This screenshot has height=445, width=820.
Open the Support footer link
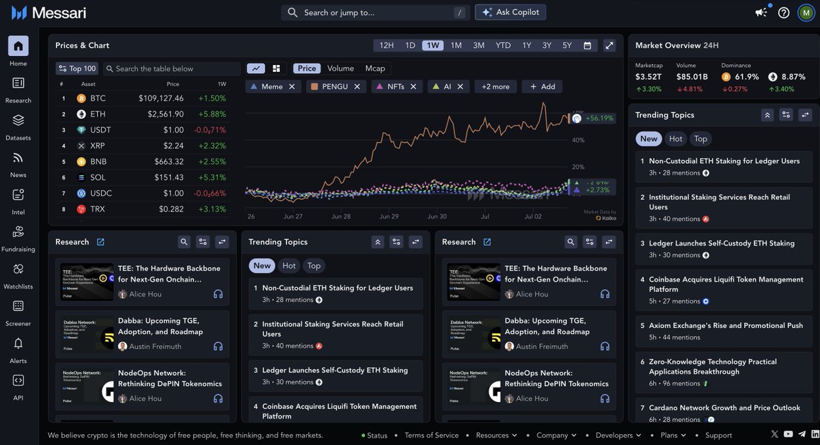pyautogui.click(x=718, y=435)
